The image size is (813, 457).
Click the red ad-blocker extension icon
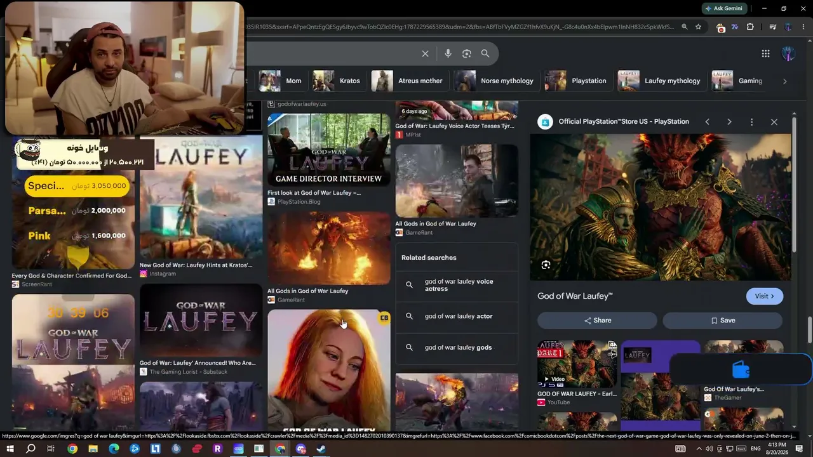click(720, 28)
